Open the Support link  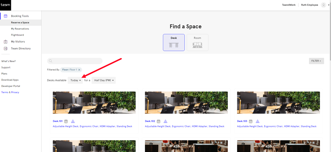(6, 68)
